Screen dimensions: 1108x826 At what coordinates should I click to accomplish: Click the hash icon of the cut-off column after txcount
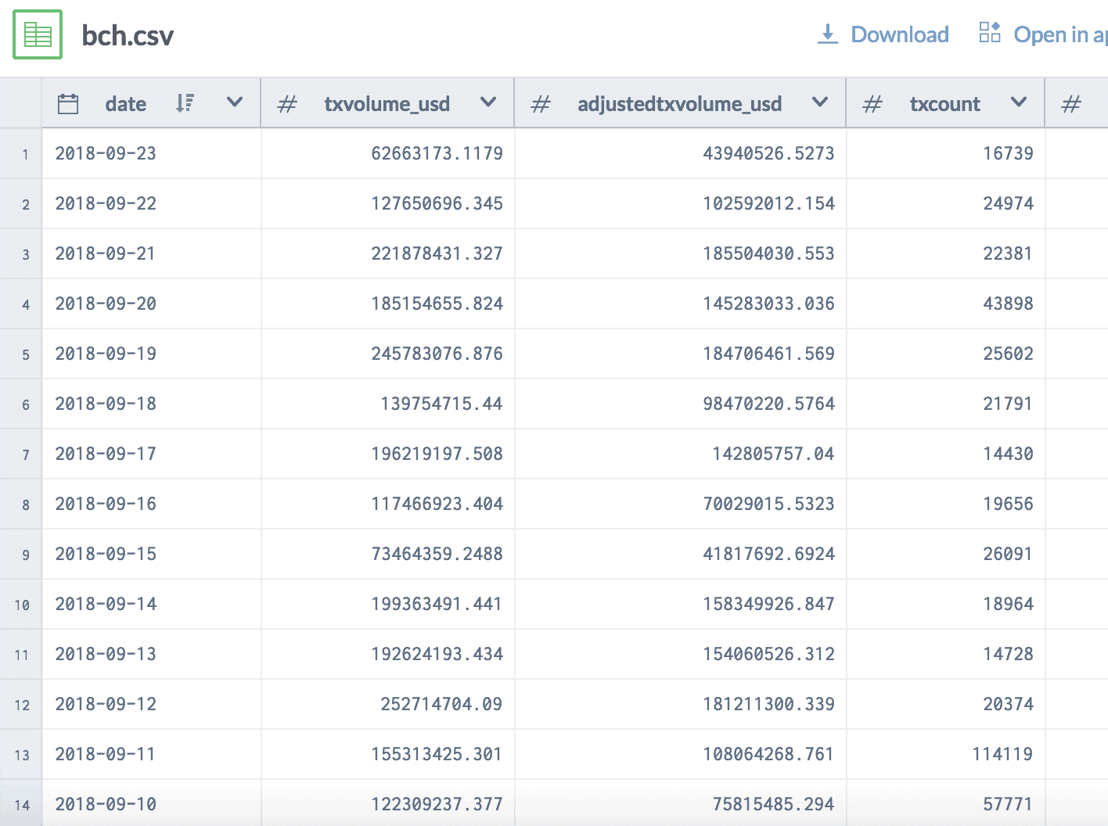coord(1071,103)
